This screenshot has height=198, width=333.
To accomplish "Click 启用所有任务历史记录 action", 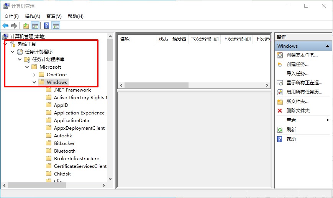I will (x=304, y=92).
